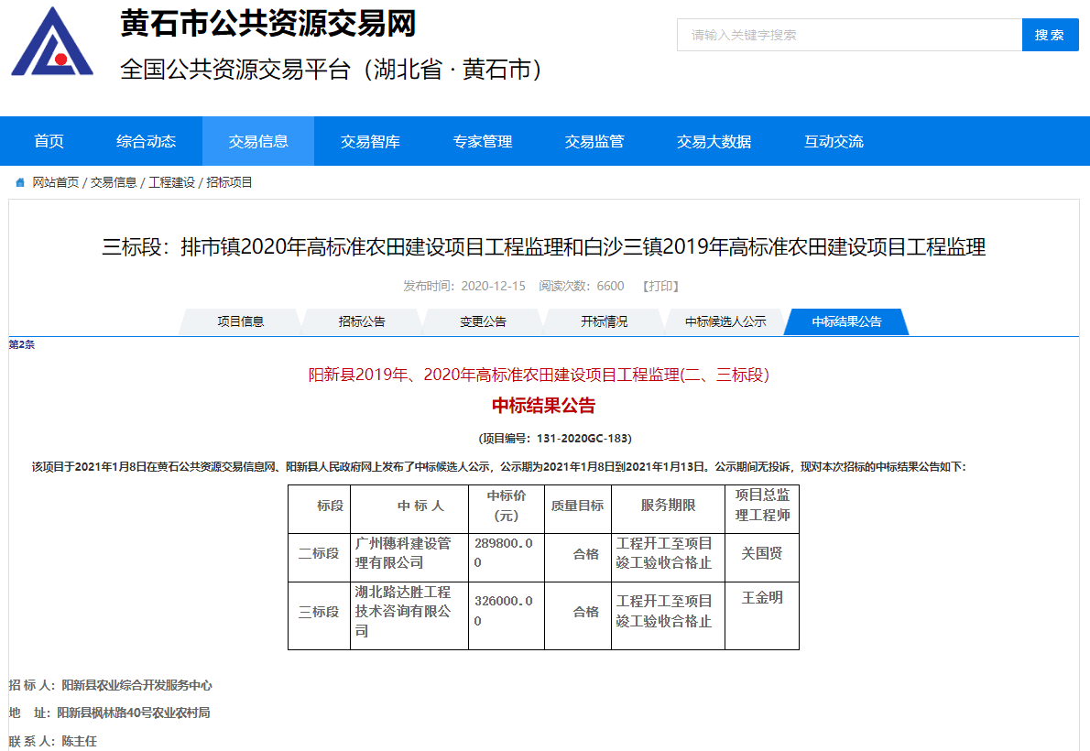Switch to the 招标公告 tab
1090x751 pixels.
(362, 321)
